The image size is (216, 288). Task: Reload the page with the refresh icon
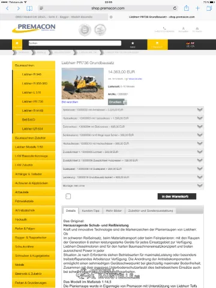point(175,8)
